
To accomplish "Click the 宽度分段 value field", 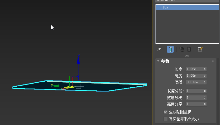I will [194, 98].
